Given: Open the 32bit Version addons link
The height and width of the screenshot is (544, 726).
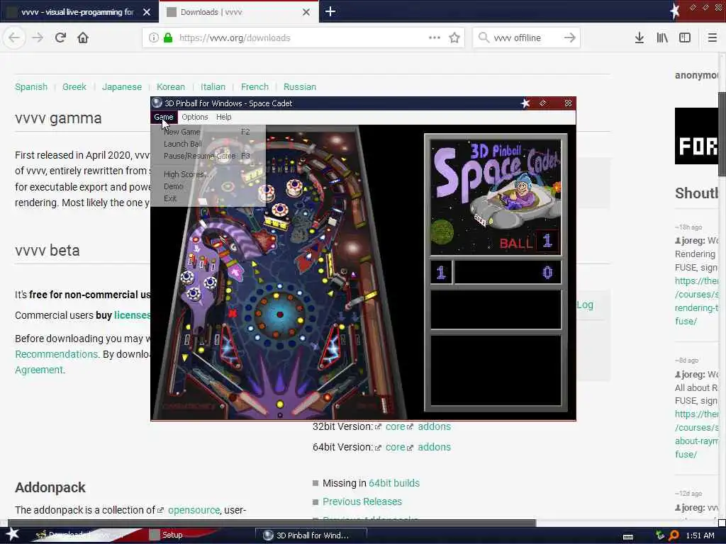Looking at the screenshot, I should (435, 426).
